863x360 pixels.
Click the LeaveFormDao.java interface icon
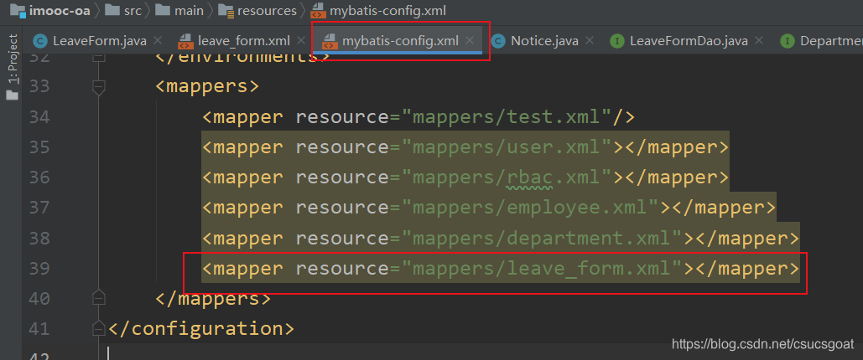(617, 41)
